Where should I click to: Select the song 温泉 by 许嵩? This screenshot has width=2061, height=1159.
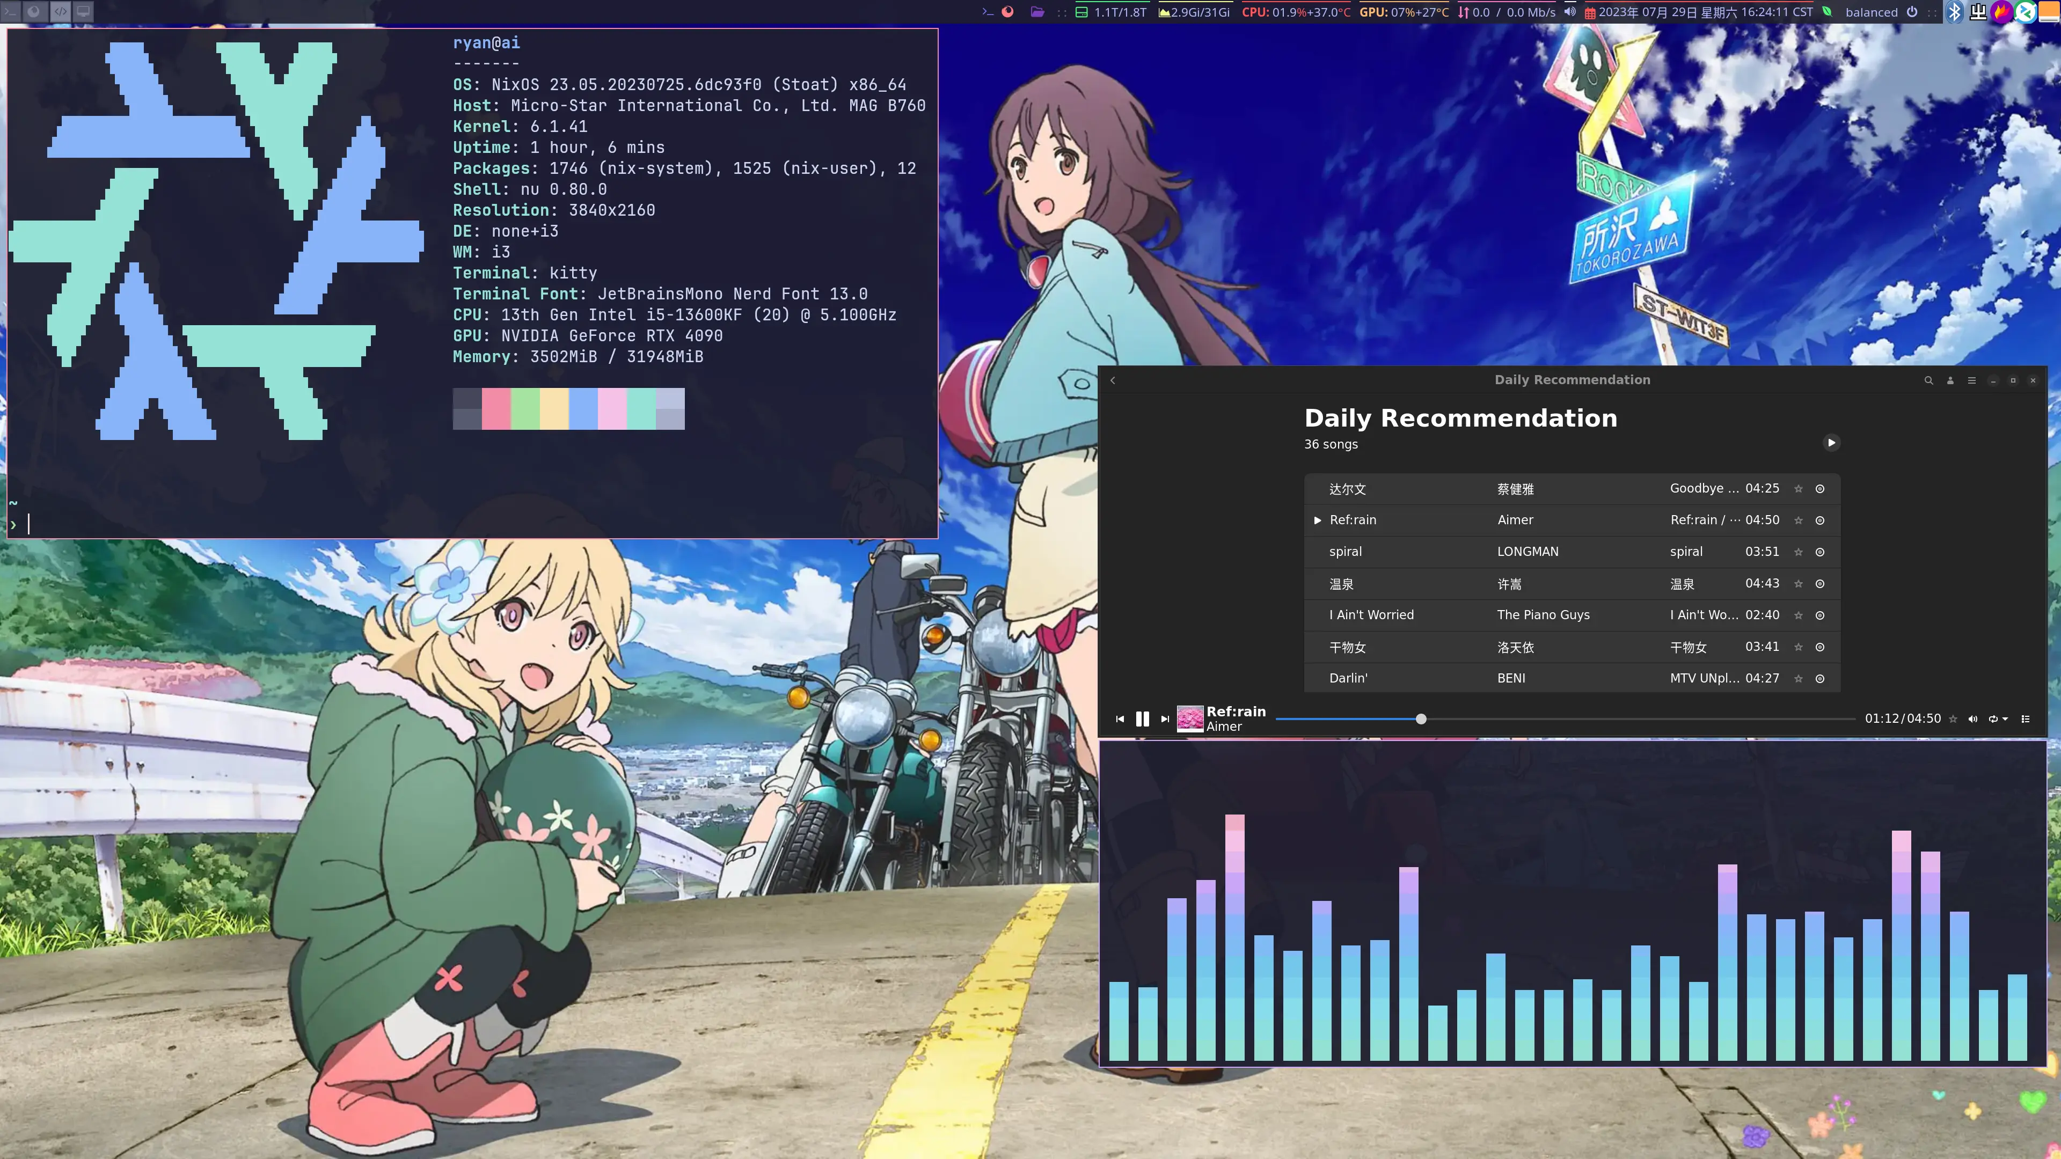click(x=1342, y=584)
